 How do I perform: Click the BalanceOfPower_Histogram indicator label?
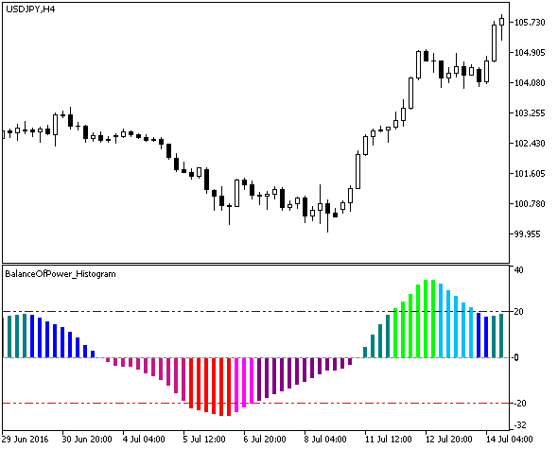click(61, 274)
